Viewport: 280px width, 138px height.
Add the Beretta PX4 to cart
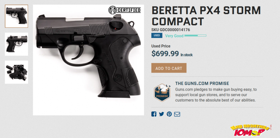[x=169, y=68]
